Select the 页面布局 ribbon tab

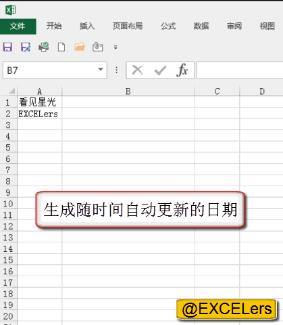[x=128, y=26]
